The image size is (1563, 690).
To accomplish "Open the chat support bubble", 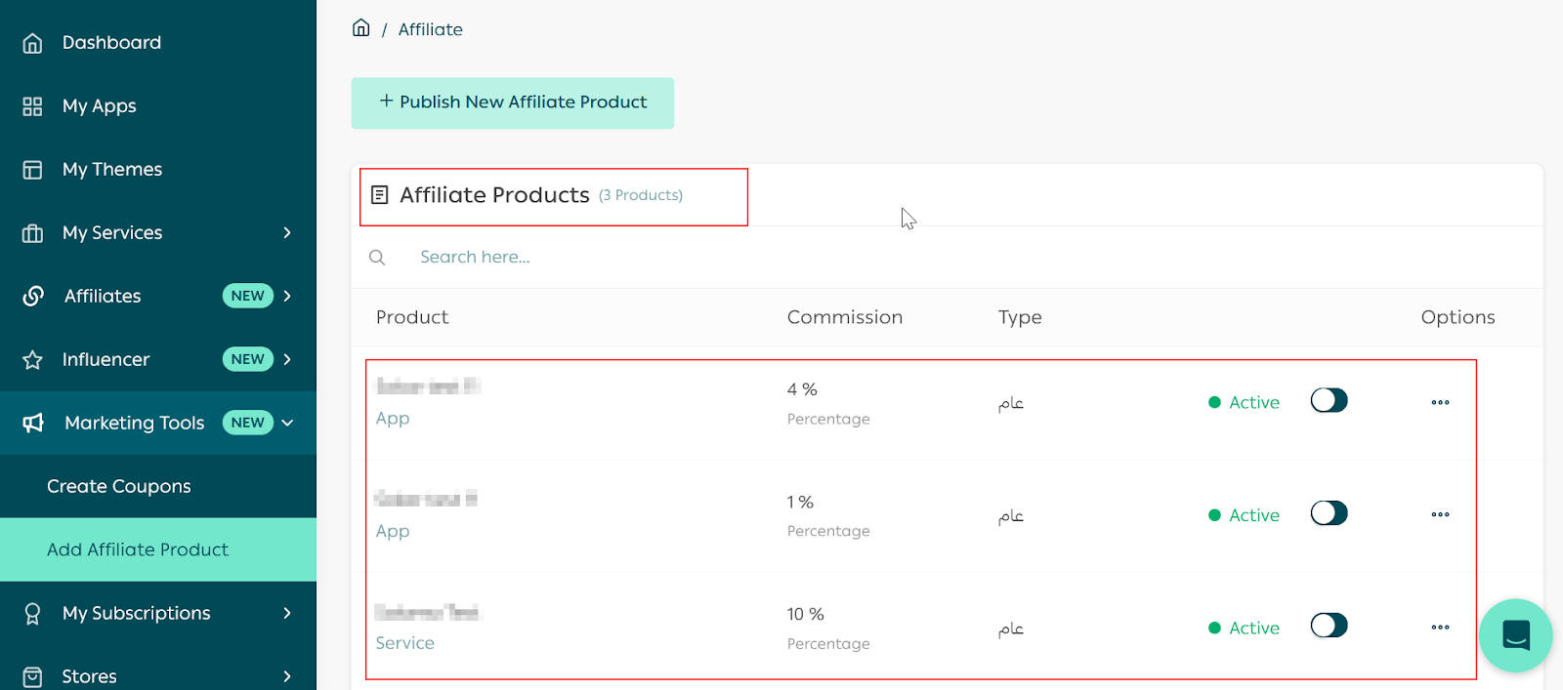I will coord(1515,635).
